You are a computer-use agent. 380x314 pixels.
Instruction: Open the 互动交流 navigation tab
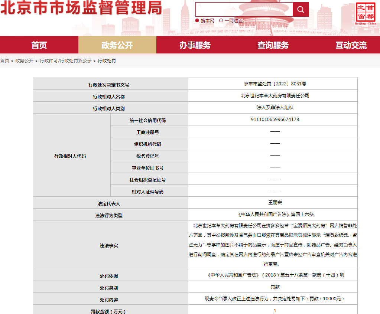tap(351, 45)
